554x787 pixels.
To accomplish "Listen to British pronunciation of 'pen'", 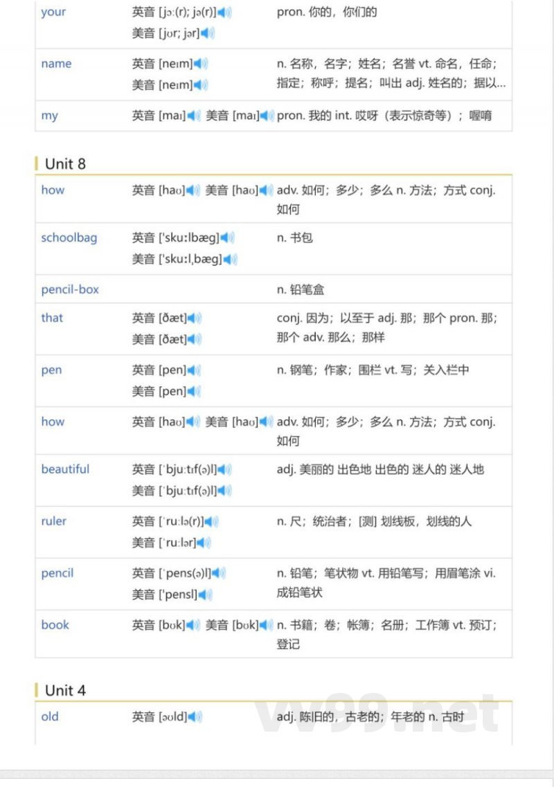I will [194, 370].
